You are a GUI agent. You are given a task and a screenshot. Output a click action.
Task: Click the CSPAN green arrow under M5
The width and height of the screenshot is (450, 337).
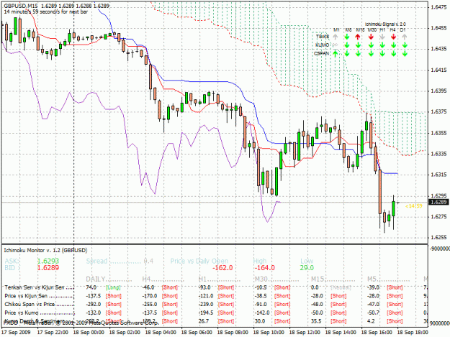(x=347, y=53)
